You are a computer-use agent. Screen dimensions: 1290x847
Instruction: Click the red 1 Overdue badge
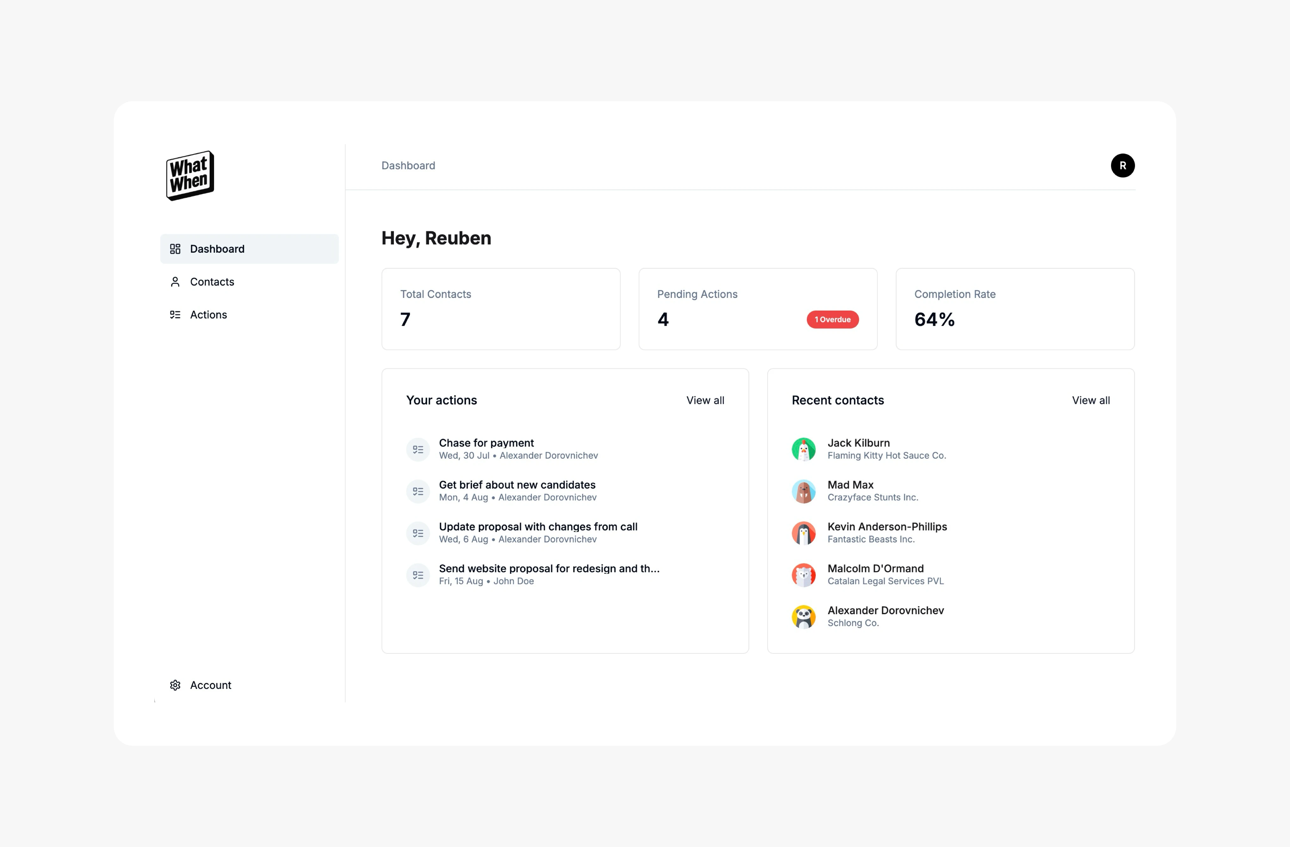click(832, 319)
